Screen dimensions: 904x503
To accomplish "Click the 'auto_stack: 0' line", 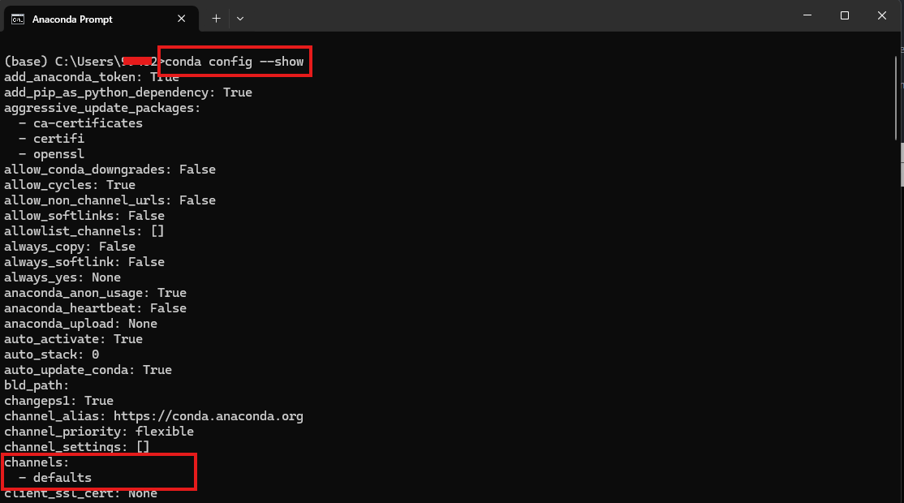I will 51,355.
